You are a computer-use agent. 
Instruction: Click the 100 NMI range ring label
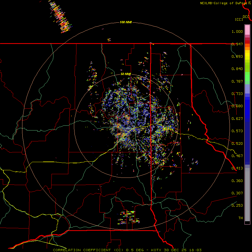(126, 22)
